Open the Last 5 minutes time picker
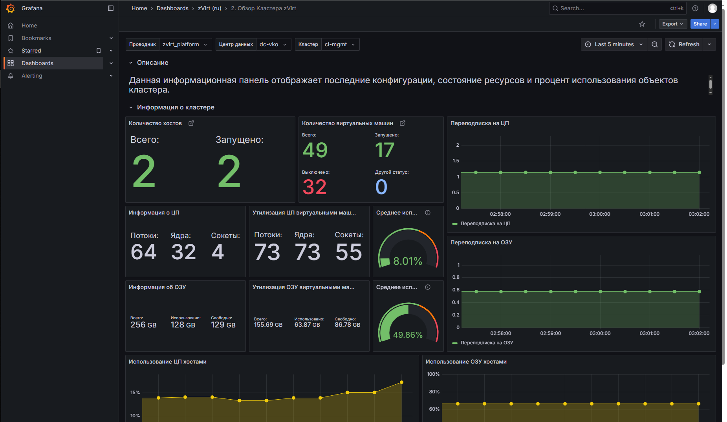Image resolution: width=727 pixels, height=422 pixels. point(614,44)
